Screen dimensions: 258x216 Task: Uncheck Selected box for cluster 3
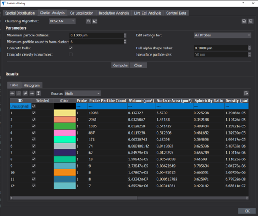pyautogui.click(x=34, y=126)
